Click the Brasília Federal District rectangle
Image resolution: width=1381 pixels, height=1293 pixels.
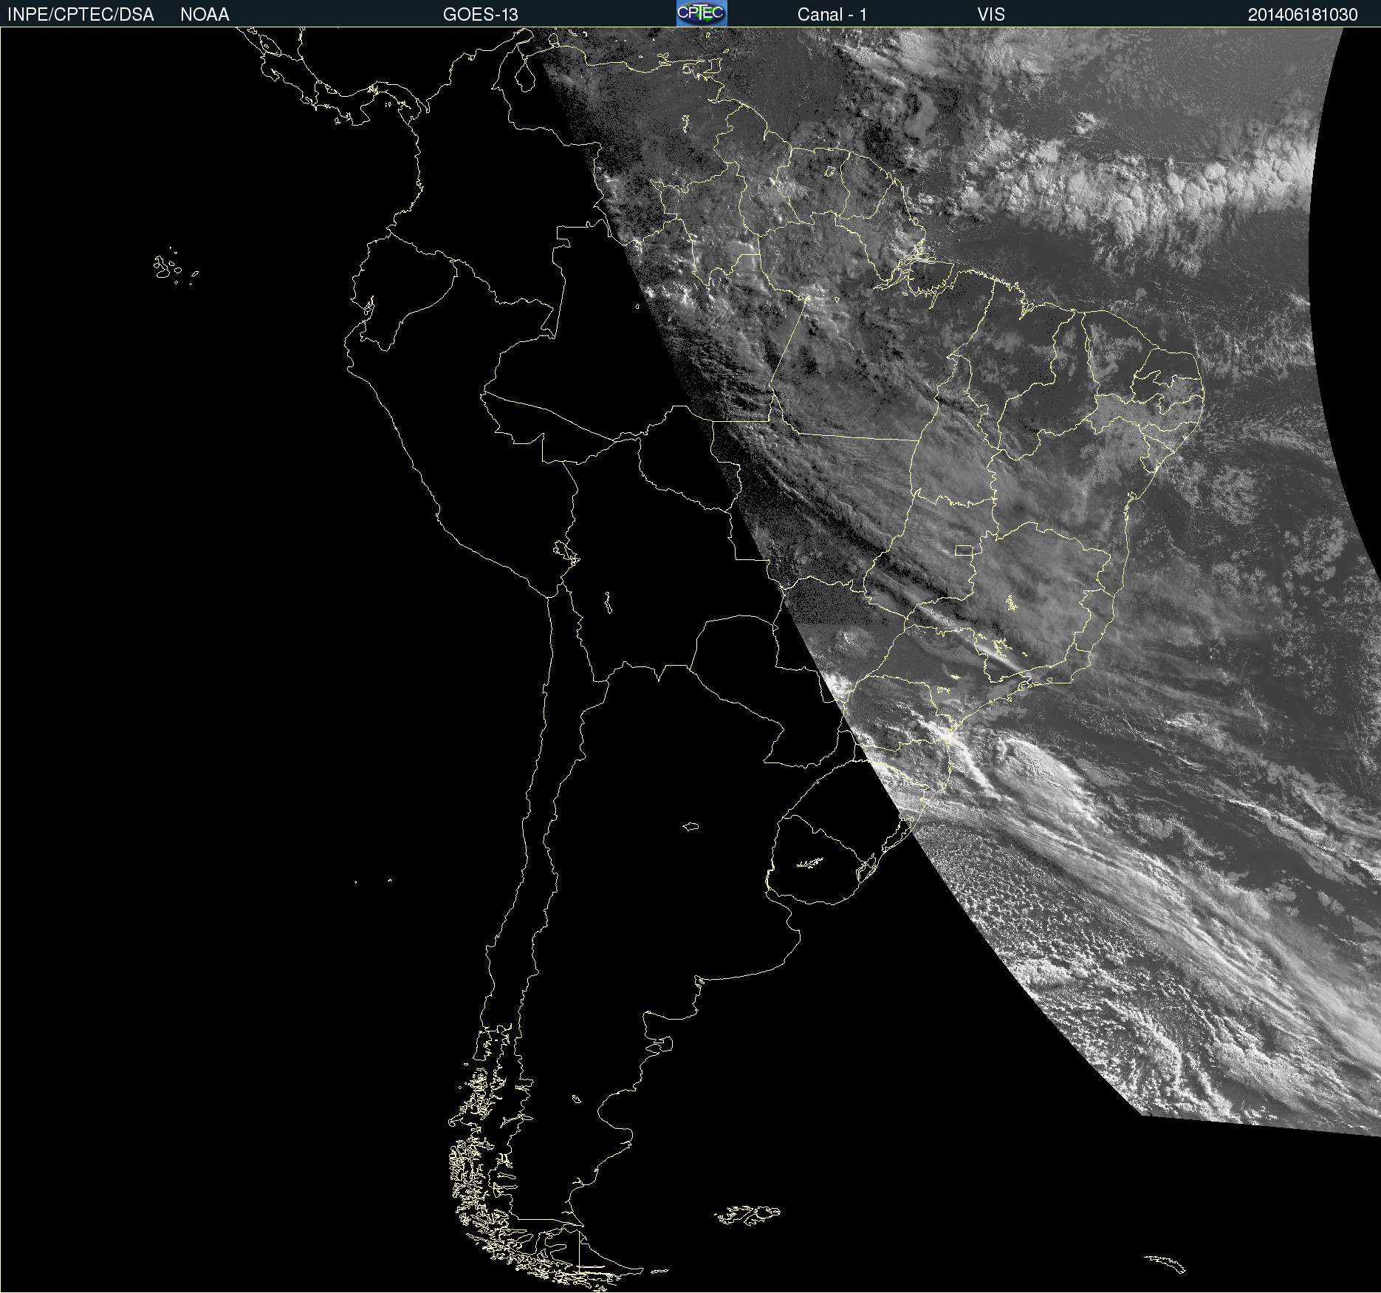pyautogui.click(x=964, y=550)
